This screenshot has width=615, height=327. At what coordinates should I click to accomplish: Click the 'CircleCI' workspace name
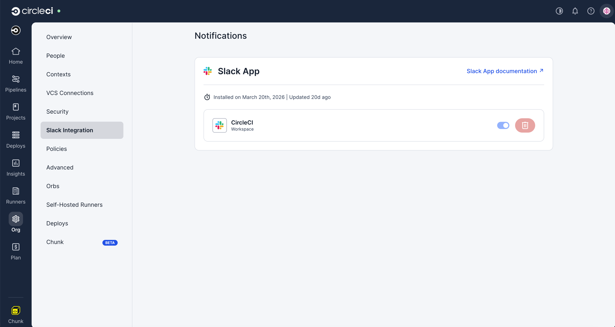(242, 122)
